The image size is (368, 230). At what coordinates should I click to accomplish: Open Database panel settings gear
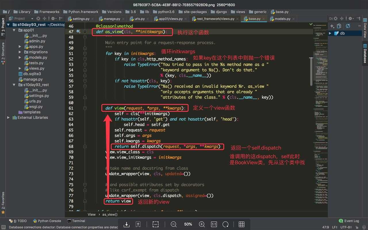(x=351, y=18)
